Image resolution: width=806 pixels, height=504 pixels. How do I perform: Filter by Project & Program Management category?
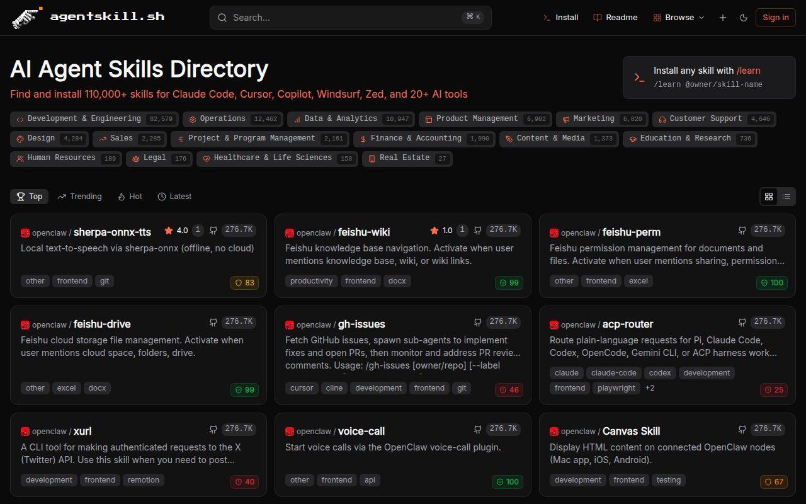pos(260,139)
